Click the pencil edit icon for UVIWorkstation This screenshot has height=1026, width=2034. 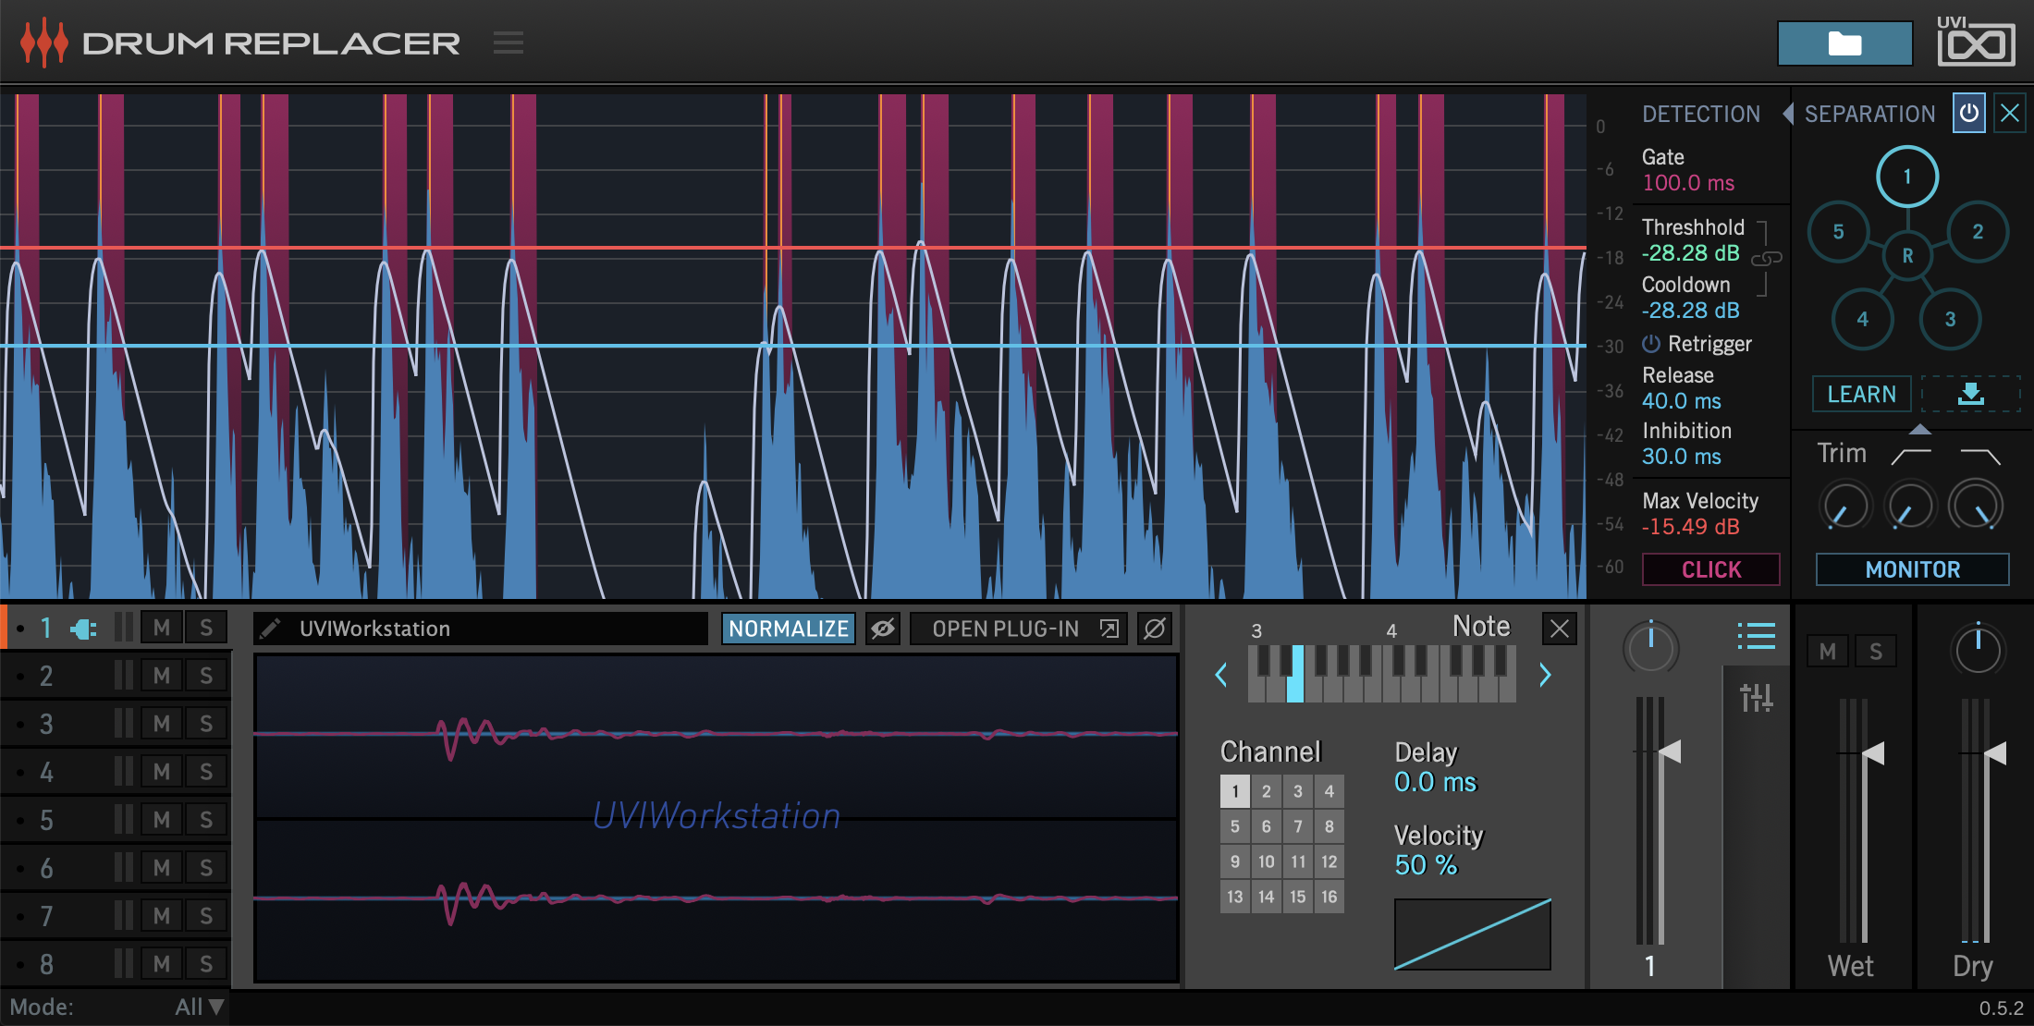click(x=270, y=629)
